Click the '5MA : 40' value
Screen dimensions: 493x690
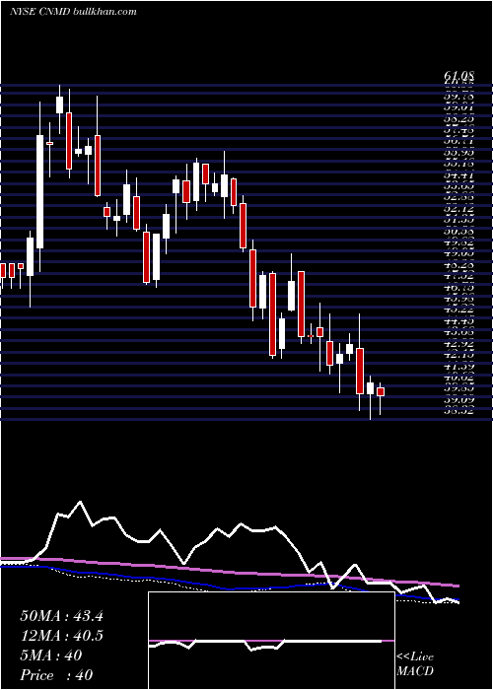coord(51,655)
